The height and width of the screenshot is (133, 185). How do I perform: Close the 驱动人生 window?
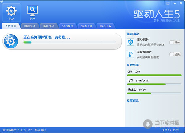[x=181, y=3]
